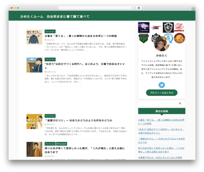Open the article 「服選びのコツ」— 似合うかどうかよりも好きかどうか

[78, 120]
